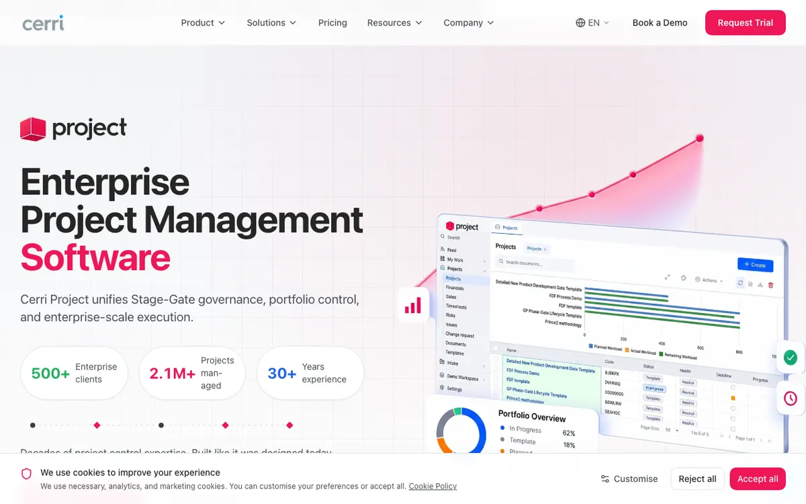Click the blue Create button in the mockup
The width and height of the screenshot is (806, 504).
(755, 265)
